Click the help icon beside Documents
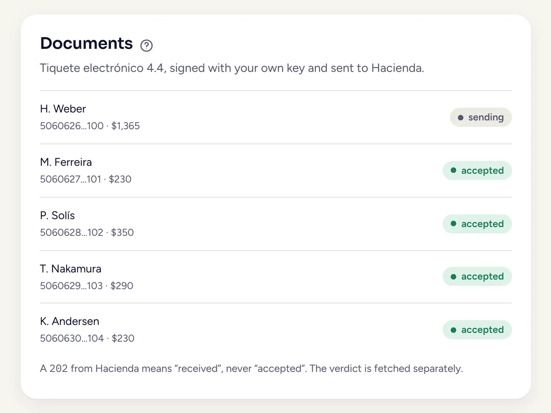The height and width of the screenshot is (413, 551). click(x=146, y=45)
